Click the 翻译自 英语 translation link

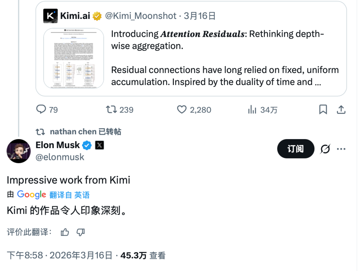tap(69, 195)
